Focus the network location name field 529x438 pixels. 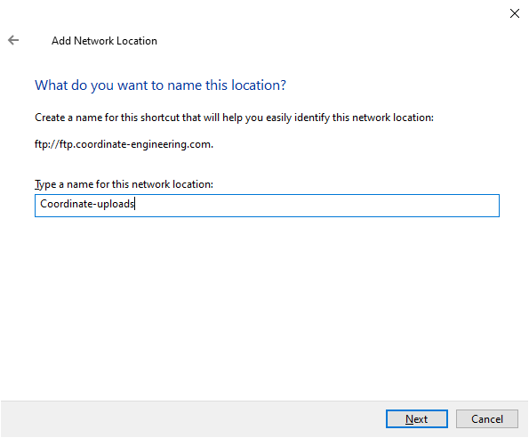click(267, 206)
